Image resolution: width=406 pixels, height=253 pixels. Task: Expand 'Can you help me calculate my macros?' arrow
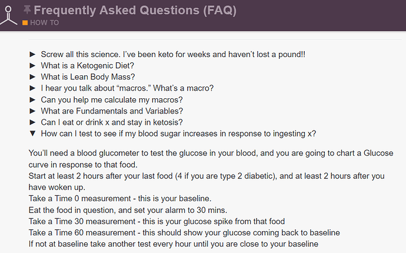32,99
